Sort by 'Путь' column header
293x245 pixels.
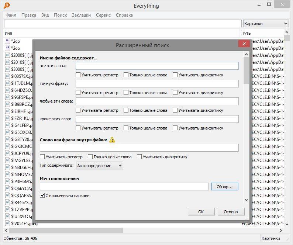point(262,33)
